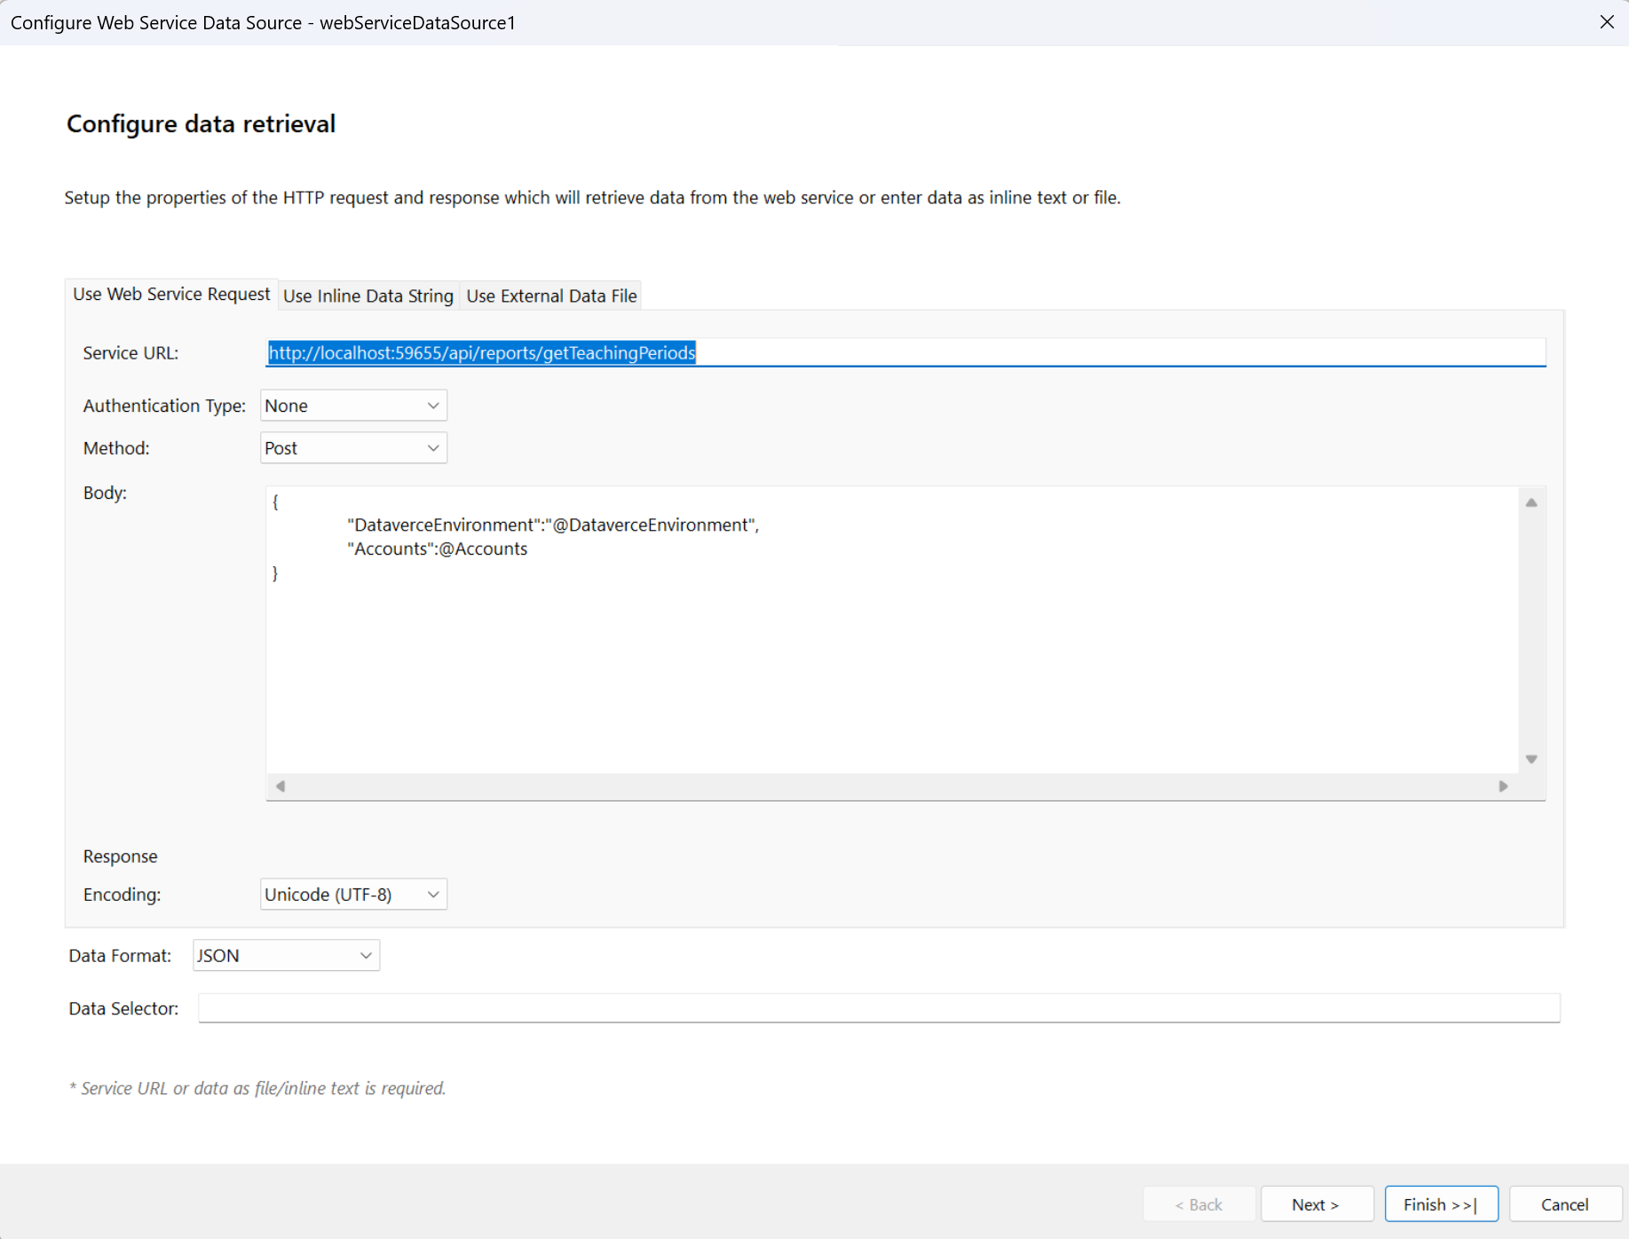1629x1239 pixels.
Task: Click the Next button
Action: pos(1316,1204)
